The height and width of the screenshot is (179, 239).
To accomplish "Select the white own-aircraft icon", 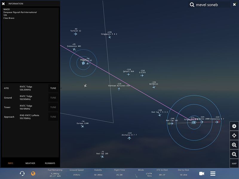I will pyautogui.click(x=85, y=86).
